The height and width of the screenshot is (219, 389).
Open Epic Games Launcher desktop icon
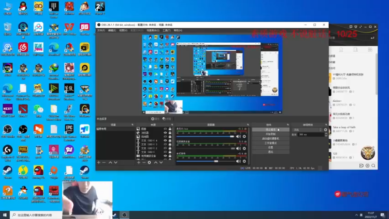tap(69, 132)
